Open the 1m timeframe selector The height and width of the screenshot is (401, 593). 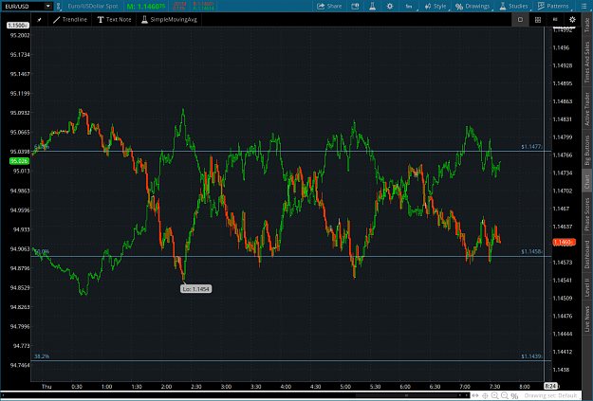tap(409, 6)
